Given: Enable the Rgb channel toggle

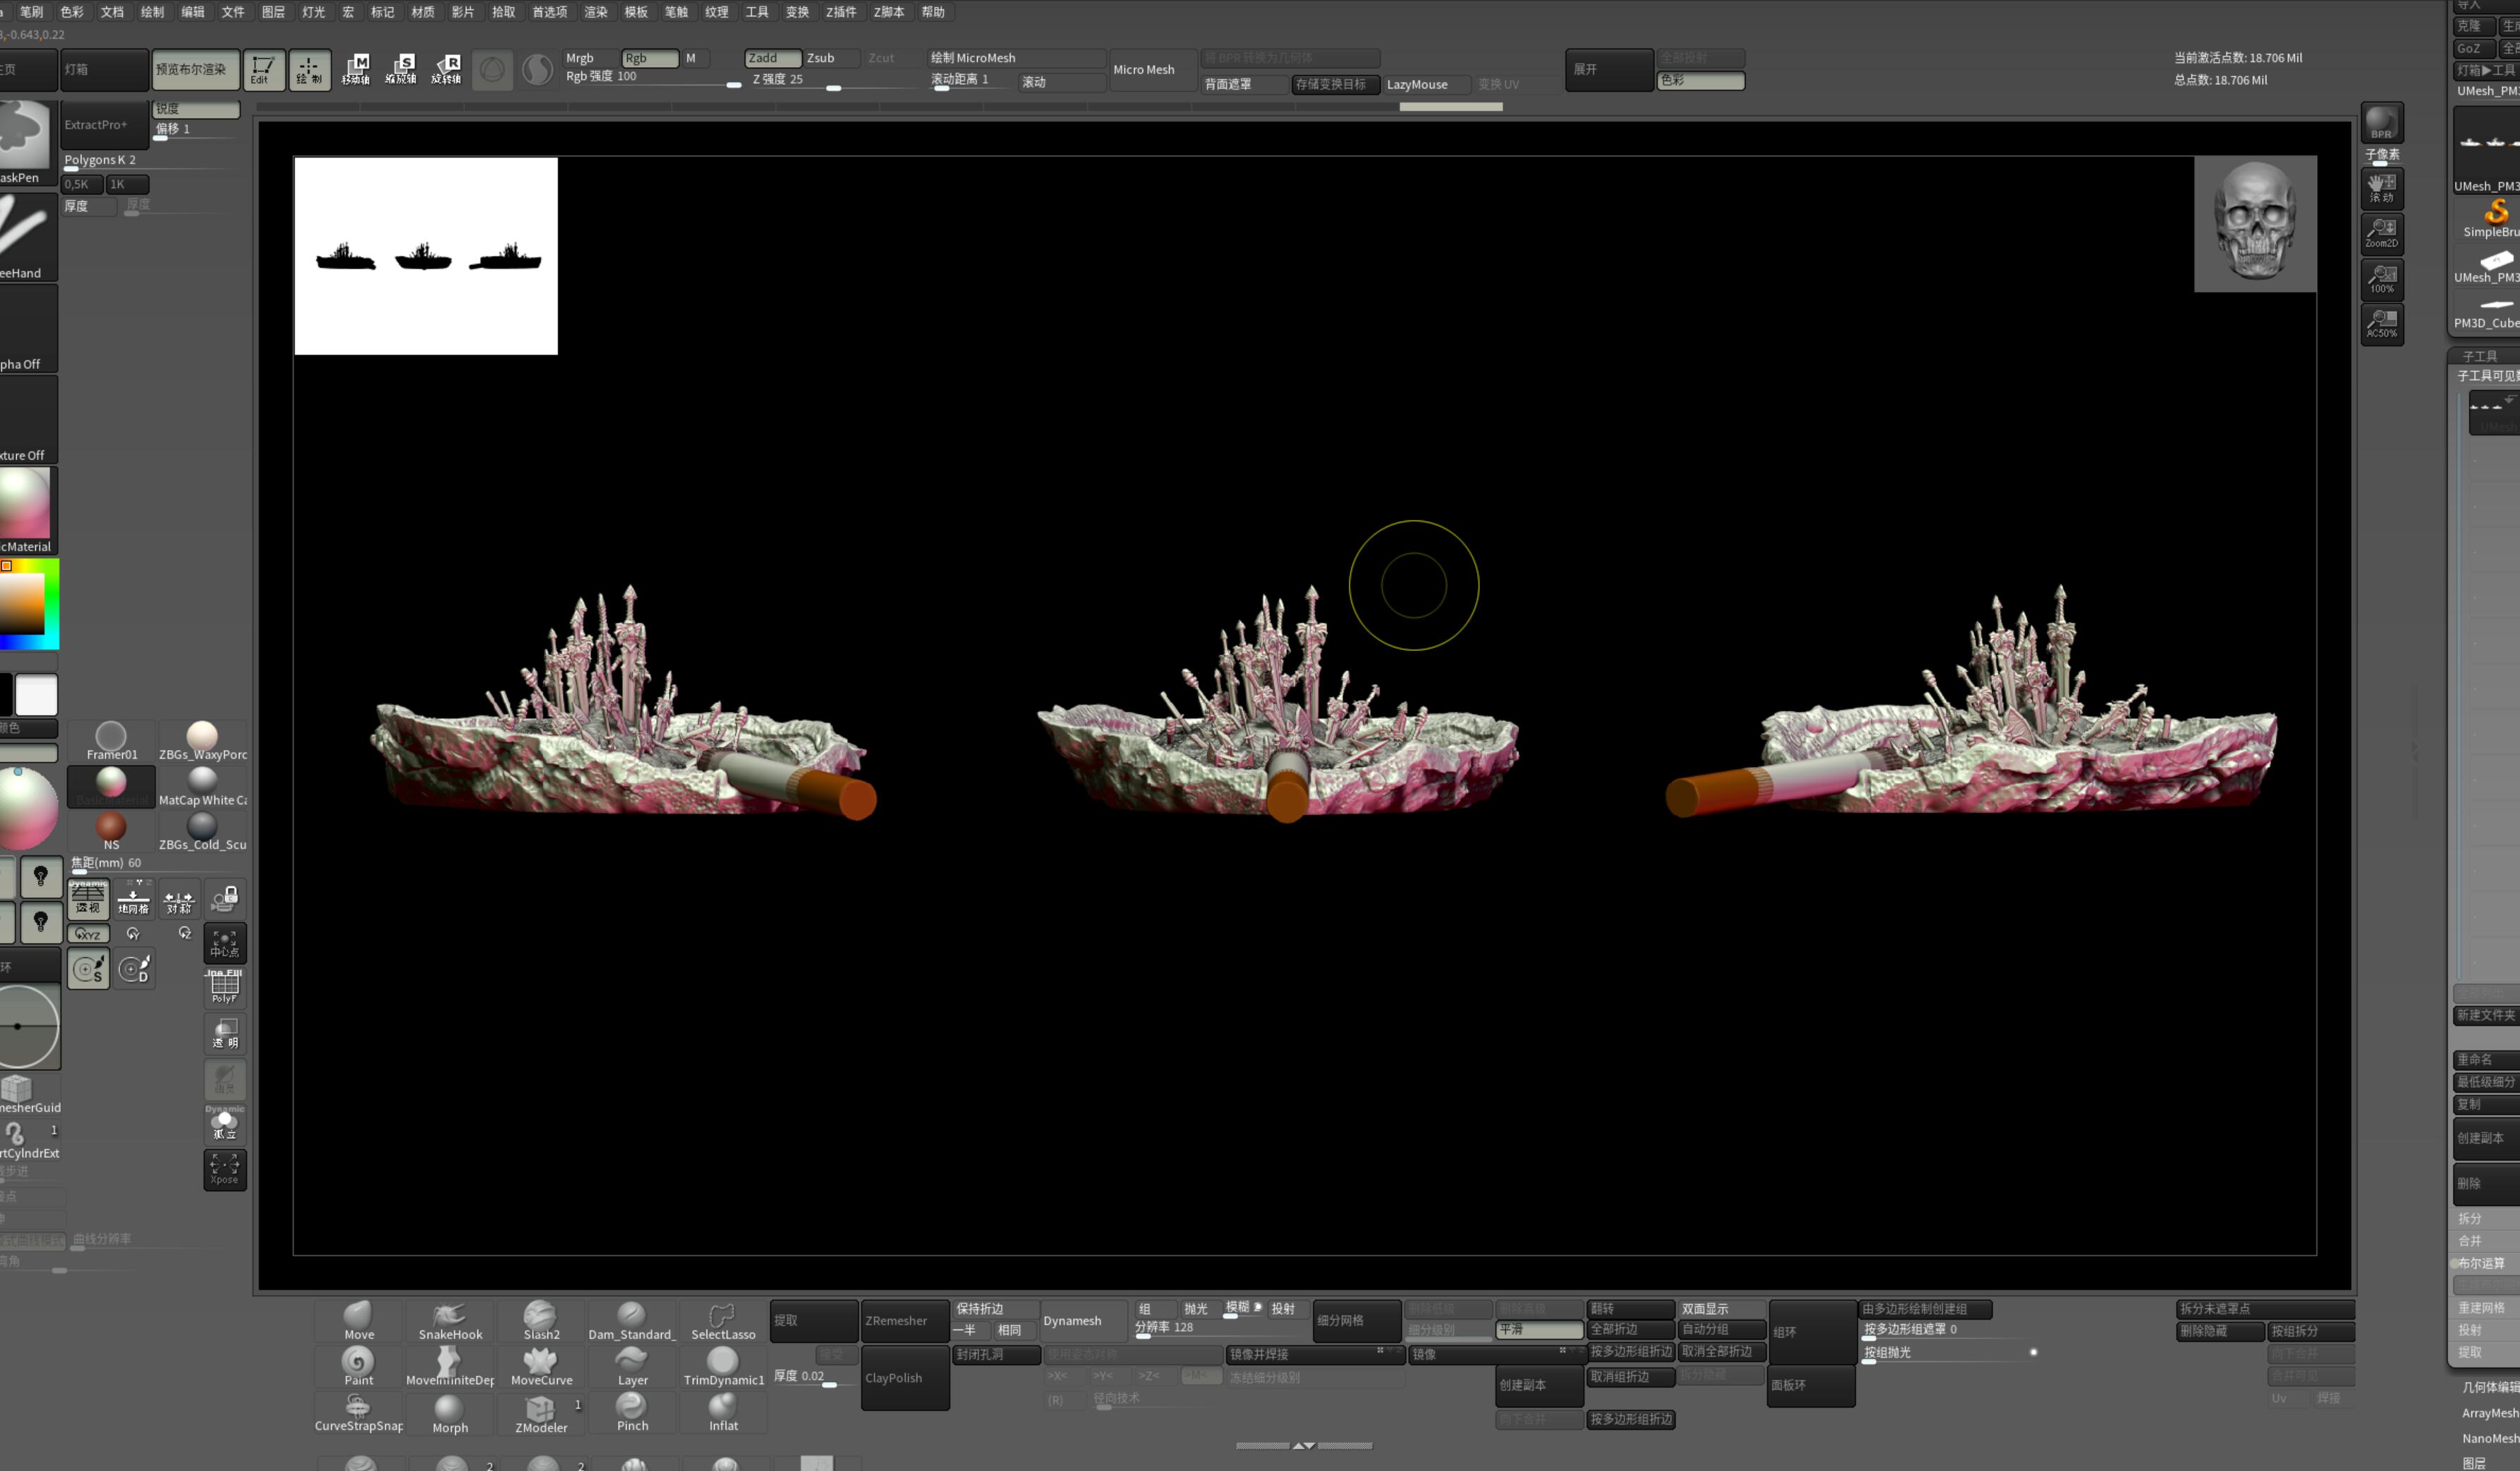Looking at the screenshot, I should [x=650, y=58].
